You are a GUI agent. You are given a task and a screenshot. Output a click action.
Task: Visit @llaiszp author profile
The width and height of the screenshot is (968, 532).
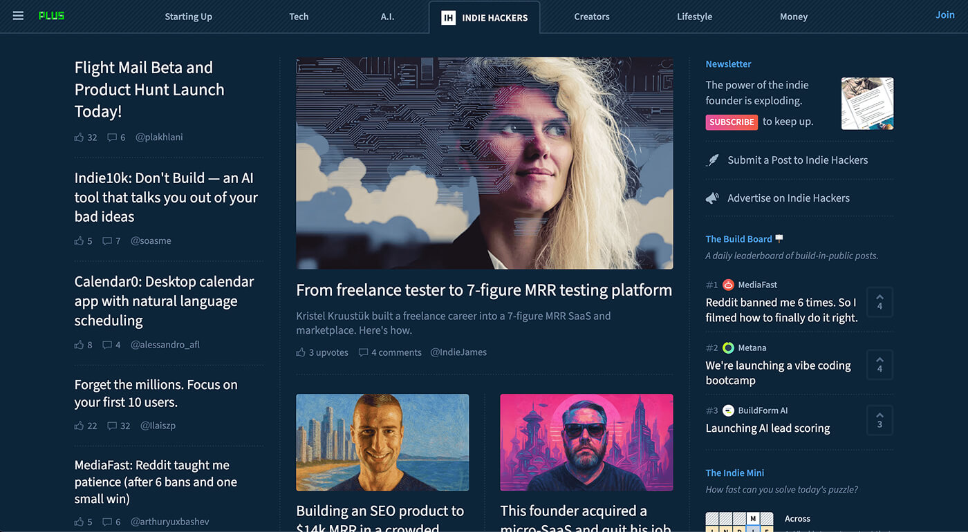click(x=158, y=426)
